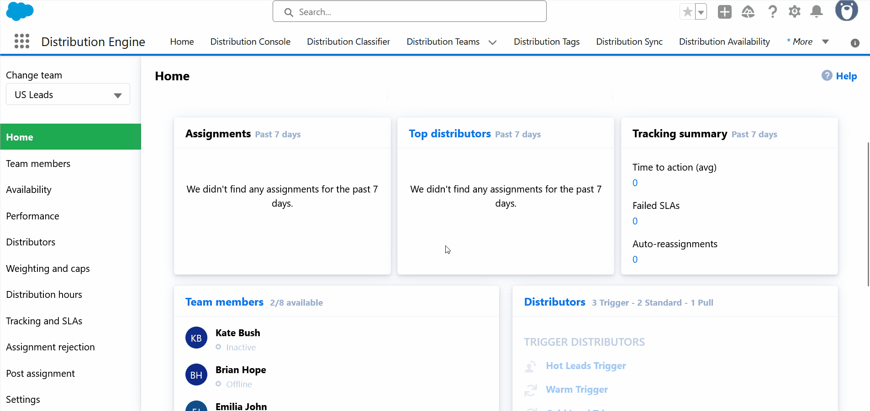Open the Team members card heading link

(x=224, y=302)
